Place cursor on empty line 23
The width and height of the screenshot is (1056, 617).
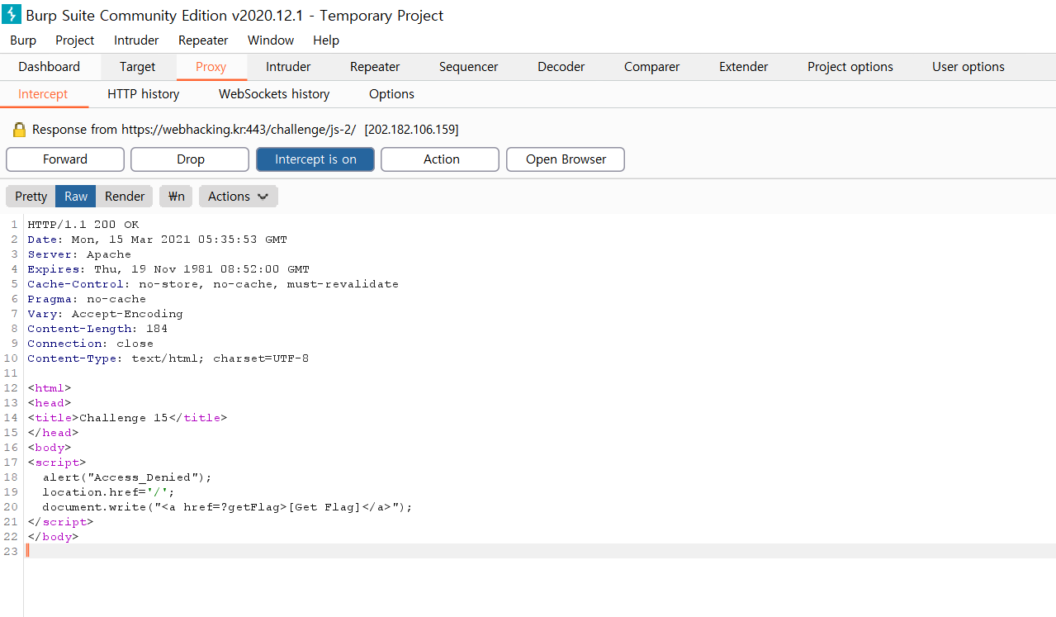click(540, 551)
